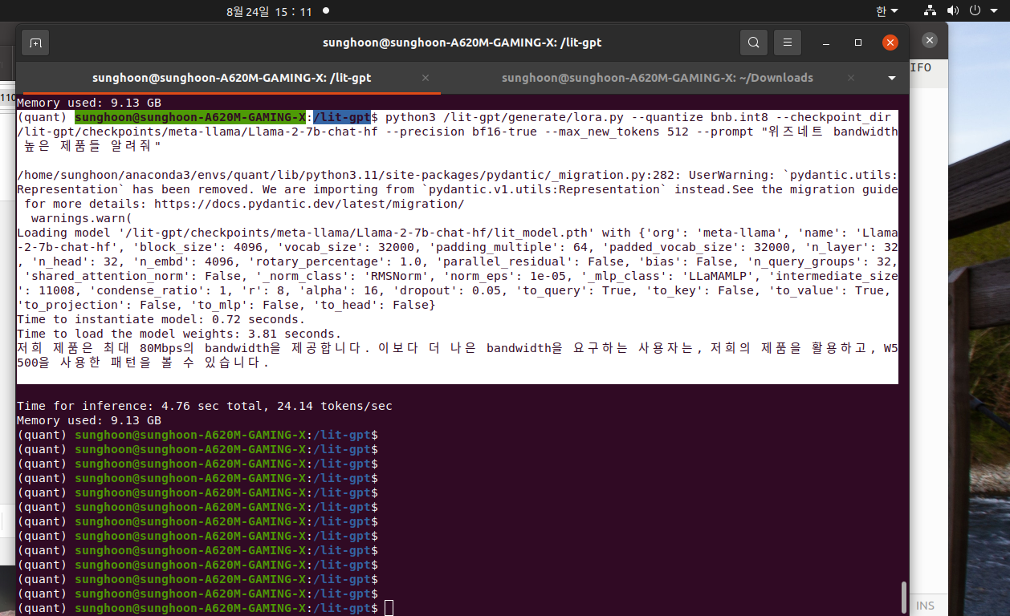Viewport: 1010px width, 616px height.
Task: Open terminal hamburger menu
Action: coord(788,43)
